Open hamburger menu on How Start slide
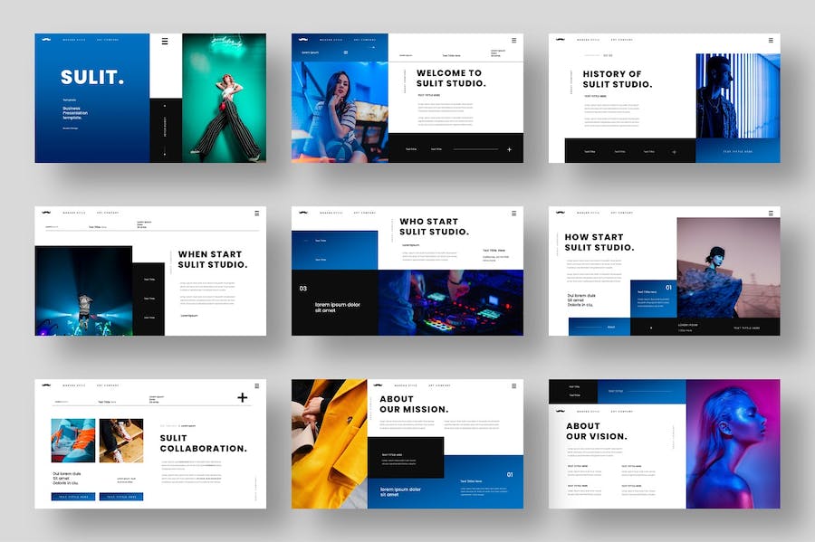Screen dimensions: 815x542 point(771,214)
